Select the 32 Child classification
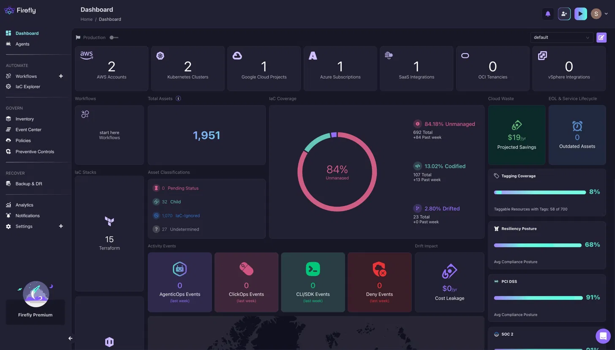The width and height of the screenshot is (615, 350). coord(167,202)
